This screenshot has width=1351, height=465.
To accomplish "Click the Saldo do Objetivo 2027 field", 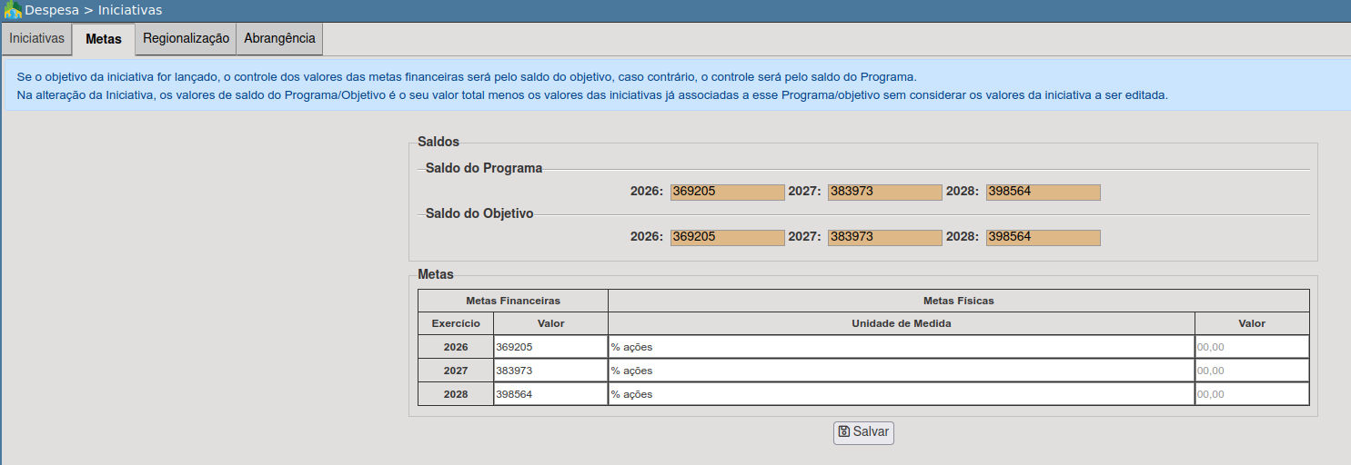I will pos(884,237).
